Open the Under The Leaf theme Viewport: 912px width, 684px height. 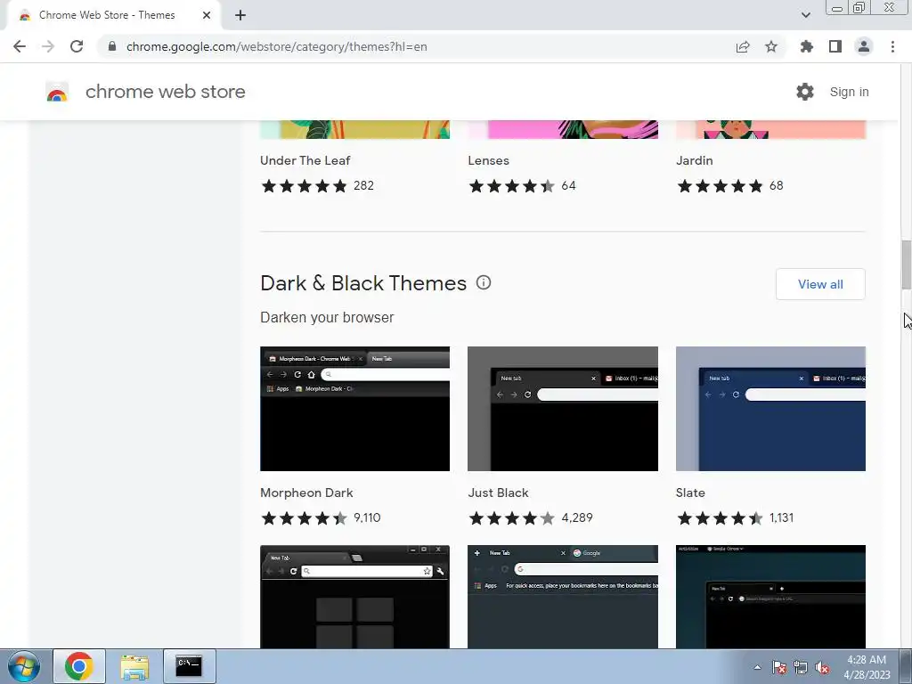[305, 160]
